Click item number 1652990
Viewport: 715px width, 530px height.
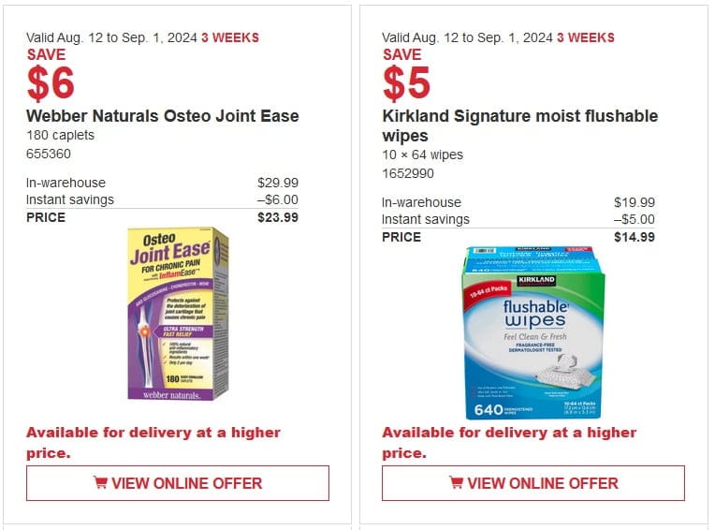(408, 173)
